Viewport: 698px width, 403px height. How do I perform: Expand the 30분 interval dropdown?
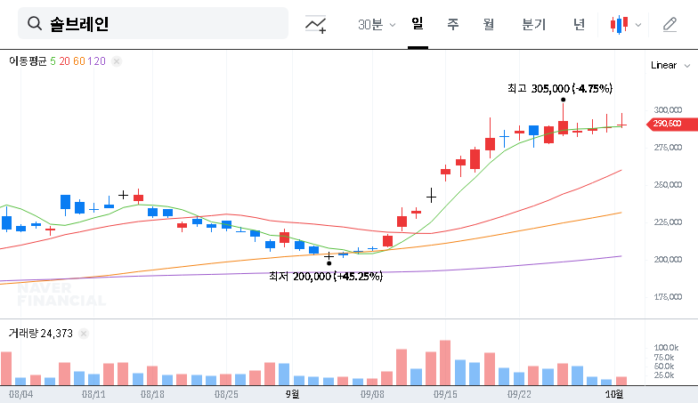click(x=377, y=25)
